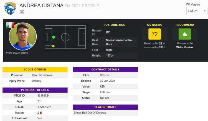Click the centre circle of the pitch diagram
This screenshot has width=208, height=121.
coord(65,37)
